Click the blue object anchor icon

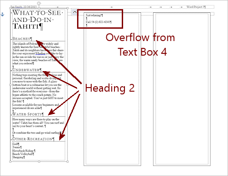click(x=3, y=15)
